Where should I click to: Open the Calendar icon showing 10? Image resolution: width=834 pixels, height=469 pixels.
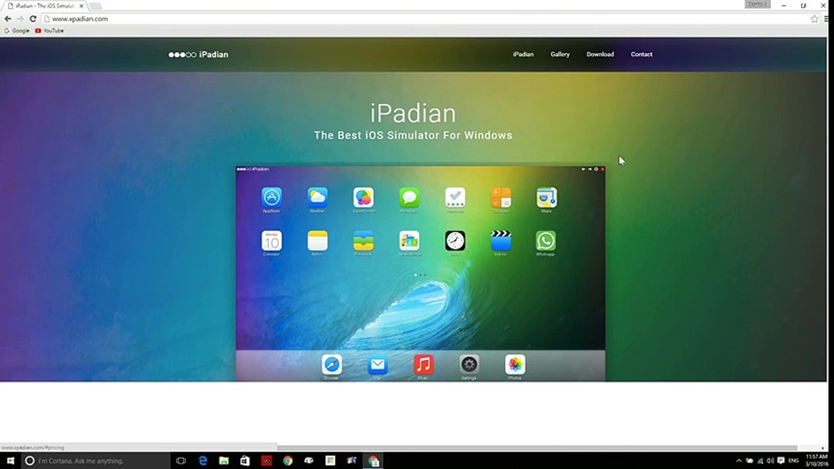(271, 240)
